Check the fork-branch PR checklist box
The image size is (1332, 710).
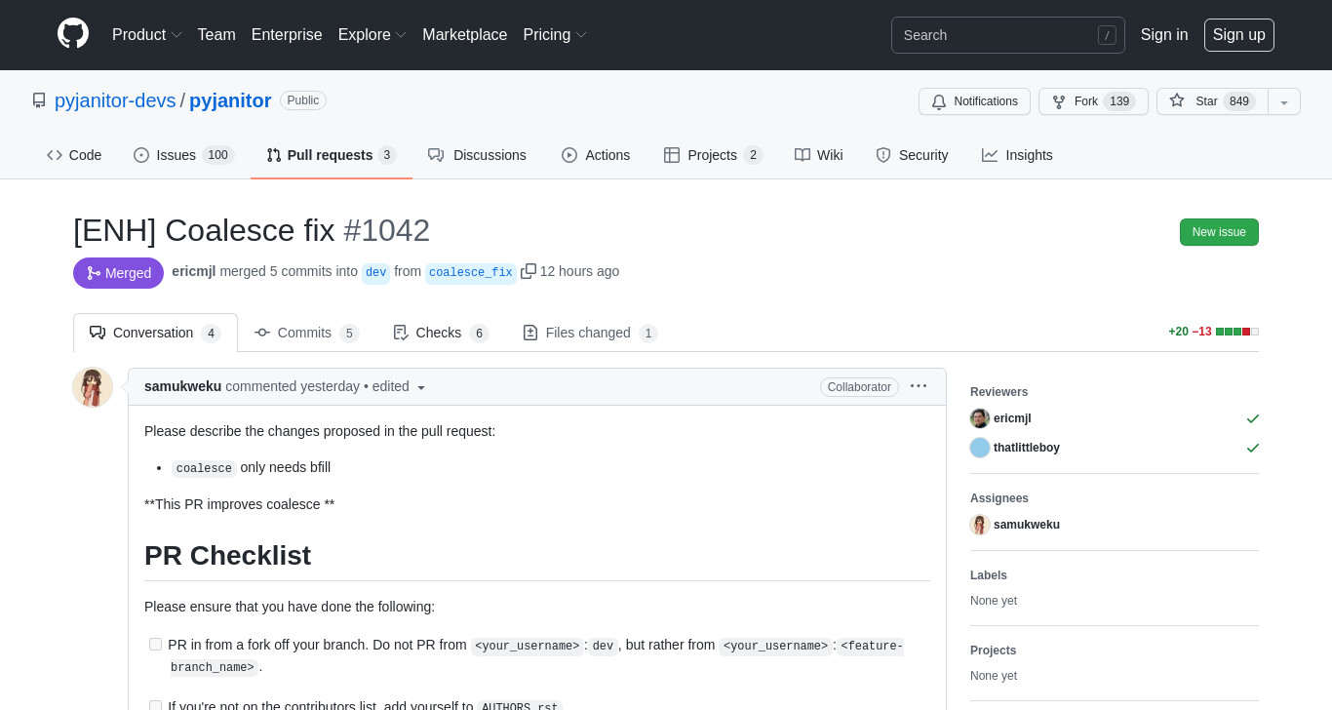click(155, 644)
